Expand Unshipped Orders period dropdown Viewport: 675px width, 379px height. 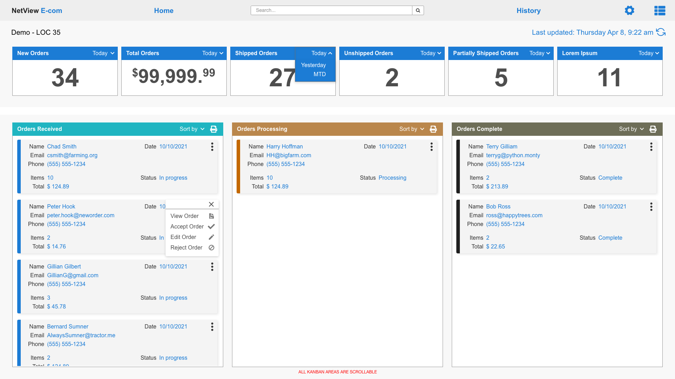click(431, 53)
